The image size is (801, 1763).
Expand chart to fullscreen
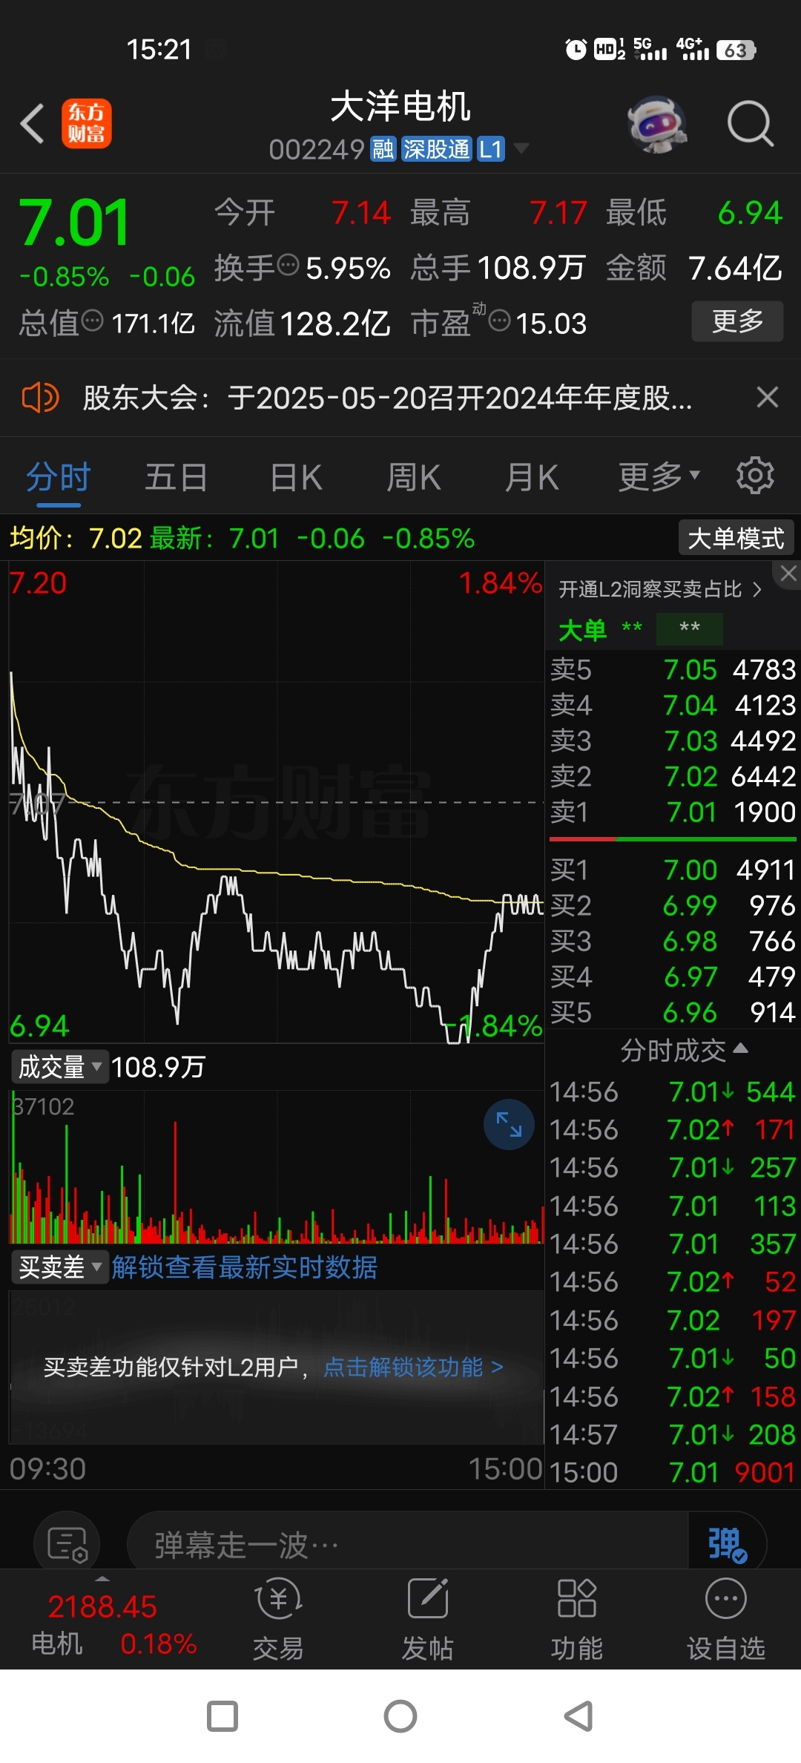(509, 1124)
